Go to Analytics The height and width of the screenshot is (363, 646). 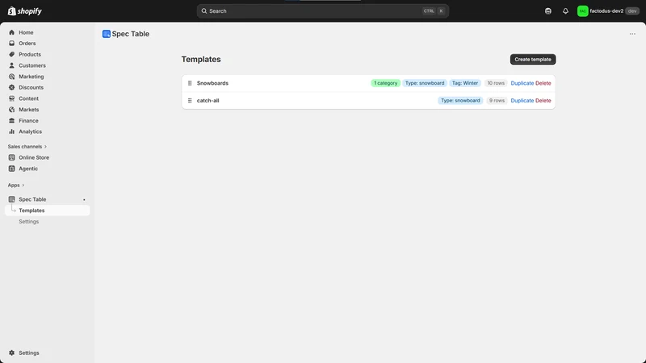point(30,131)
